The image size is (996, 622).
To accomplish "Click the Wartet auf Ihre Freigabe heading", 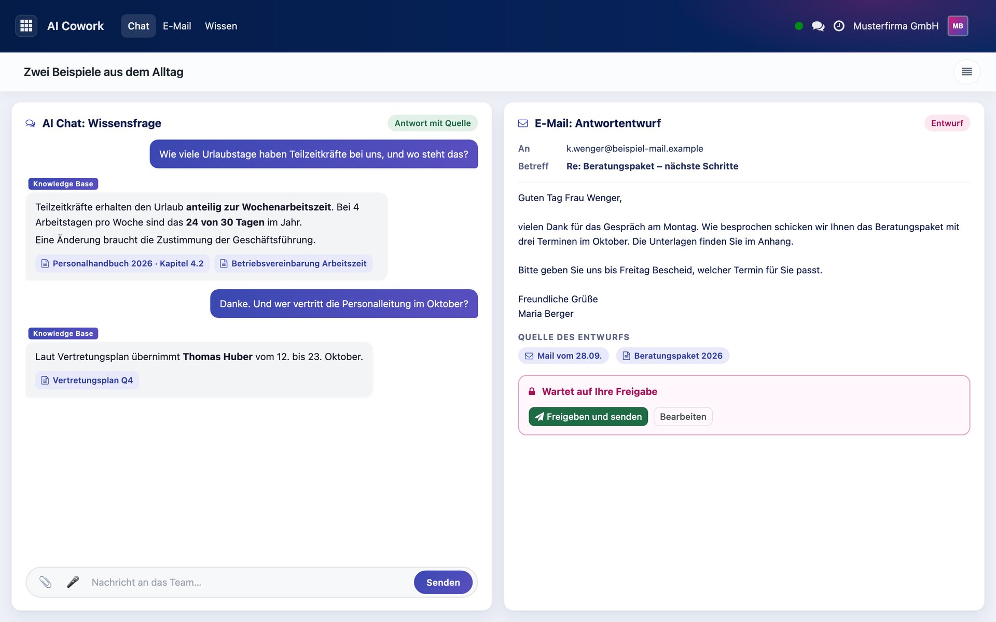I will tap(600, 391).
